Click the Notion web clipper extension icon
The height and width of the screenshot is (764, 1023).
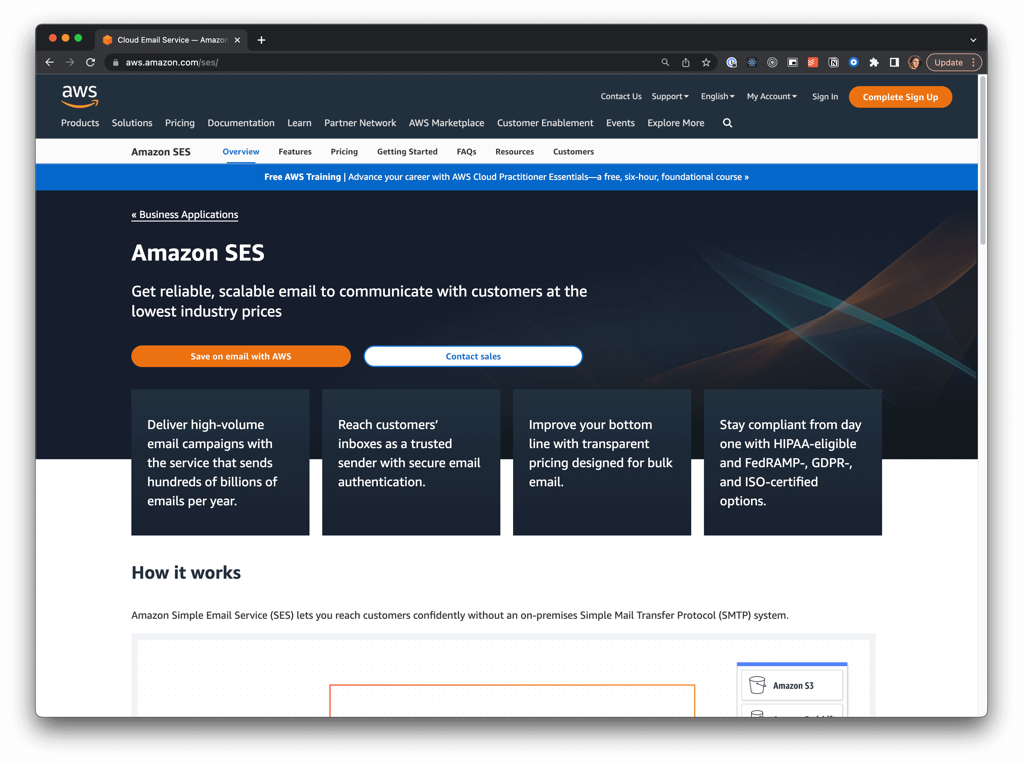coord(833,62)
